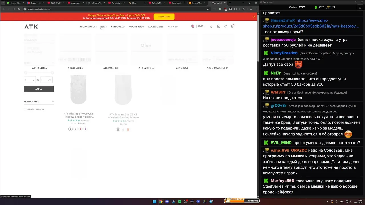
Task: Click the browser home button
Action: (19, 9)
